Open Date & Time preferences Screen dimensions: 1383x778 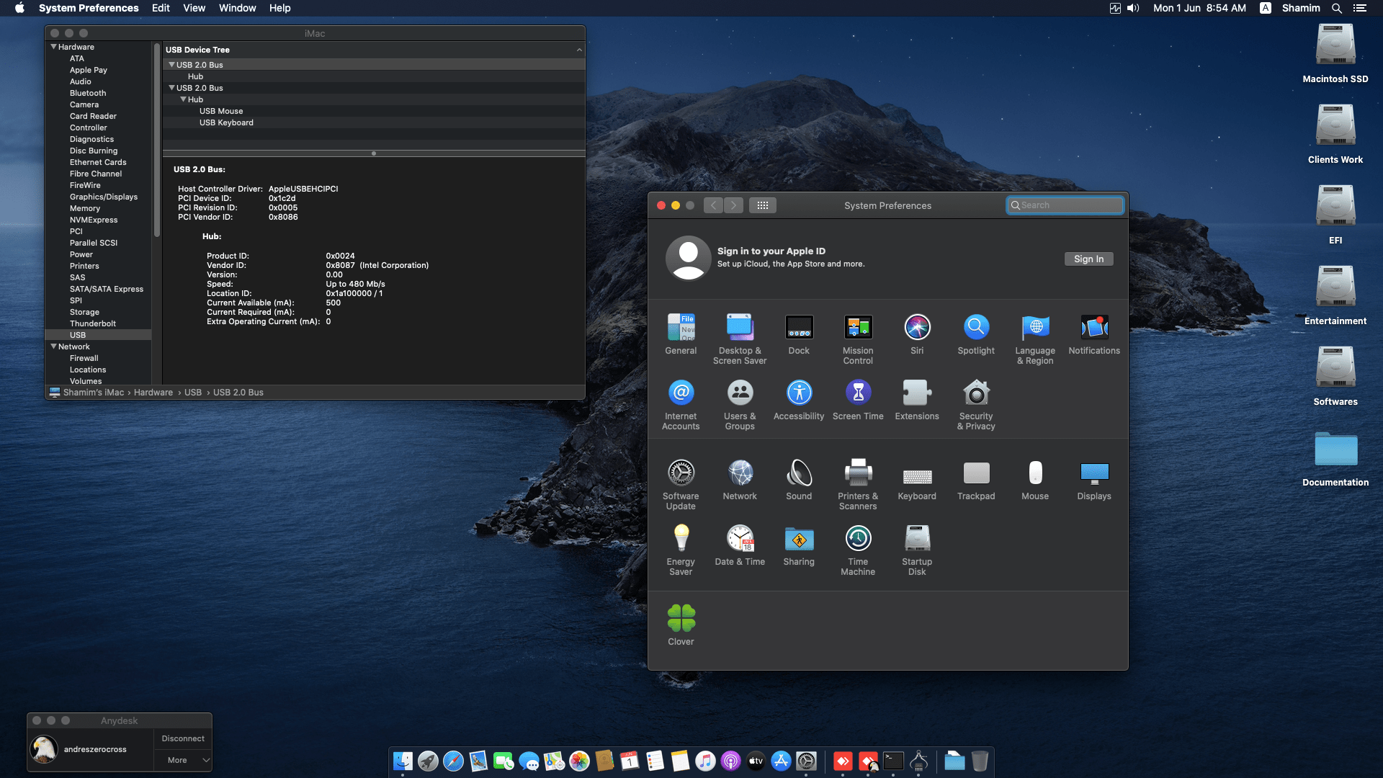point(740,545)
